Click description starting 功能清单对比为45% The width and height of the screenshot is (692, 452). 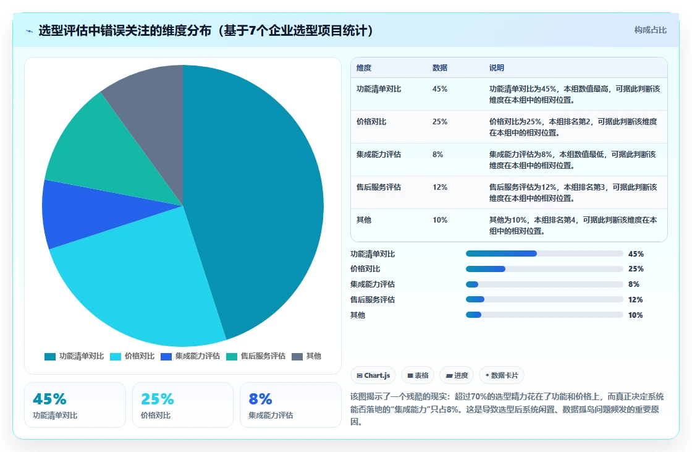(x=575, y=94)
